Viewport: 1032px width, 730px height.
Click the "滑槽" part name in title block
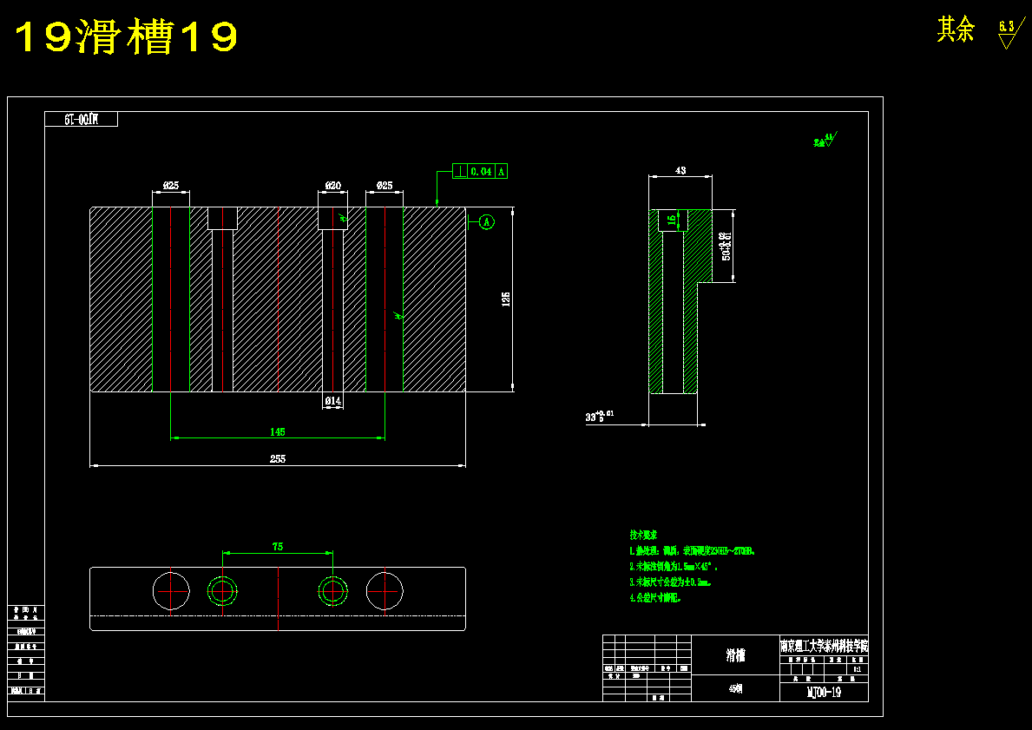pos(736,655)
